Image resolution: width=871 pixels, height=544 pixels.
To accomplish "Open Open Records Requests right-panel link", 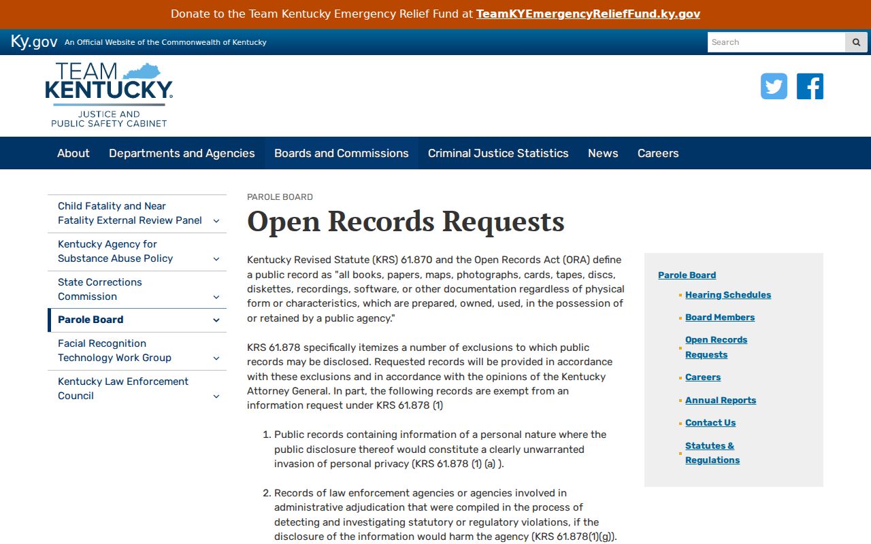I will (x=716, y=347).
